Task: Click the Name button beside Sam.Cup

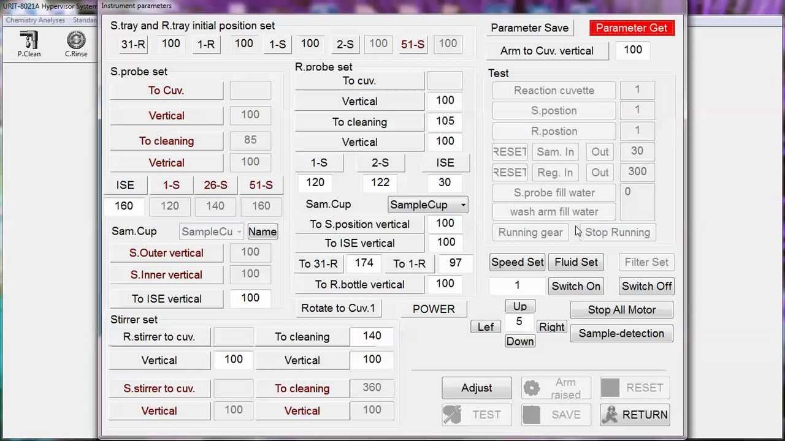Action: pos(262,232)
